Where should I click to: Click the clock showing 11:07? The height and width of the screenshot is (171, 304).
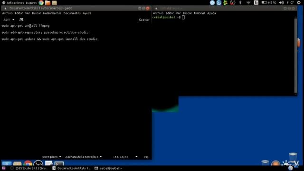pos(290,2)
